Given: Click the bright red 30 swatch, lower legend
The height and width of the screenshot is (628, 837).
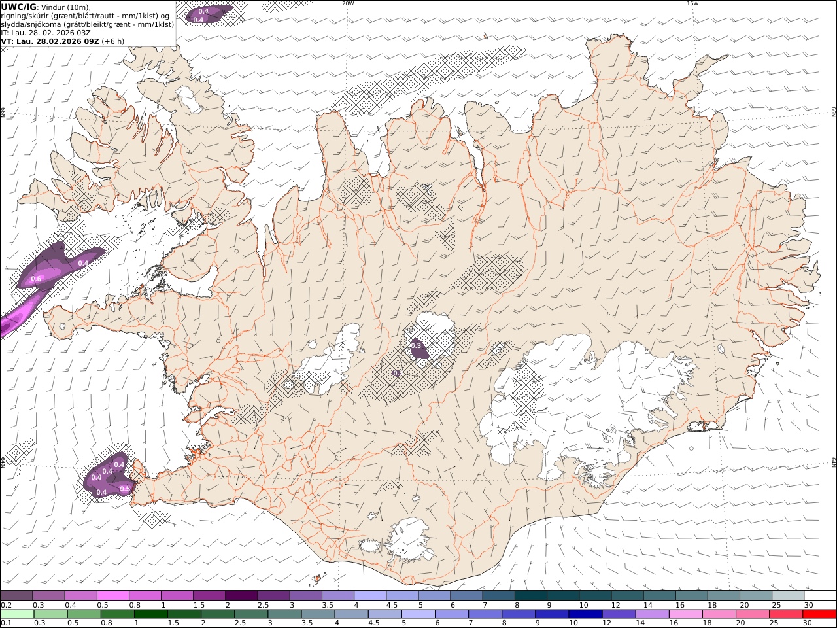Looking at the screenshot, I should [819, 614].
